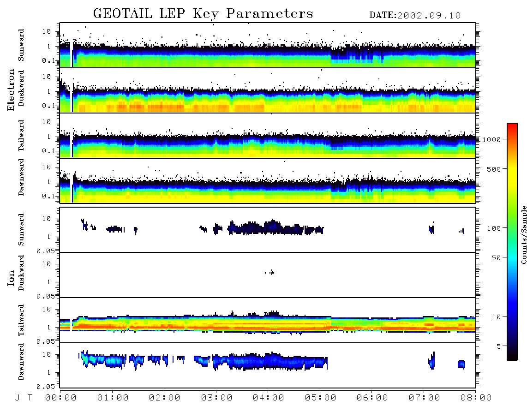Click the Counts/Sample color bar title
This screenshot has height=406, width=527.
tap(523, 234)
